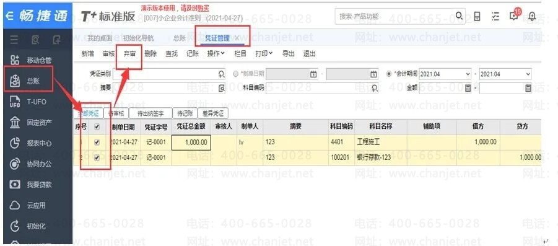This screenshot has height=246, width=558.
Task: Open the task checklist icon in top bar
Action: click(x=495, y=16)
